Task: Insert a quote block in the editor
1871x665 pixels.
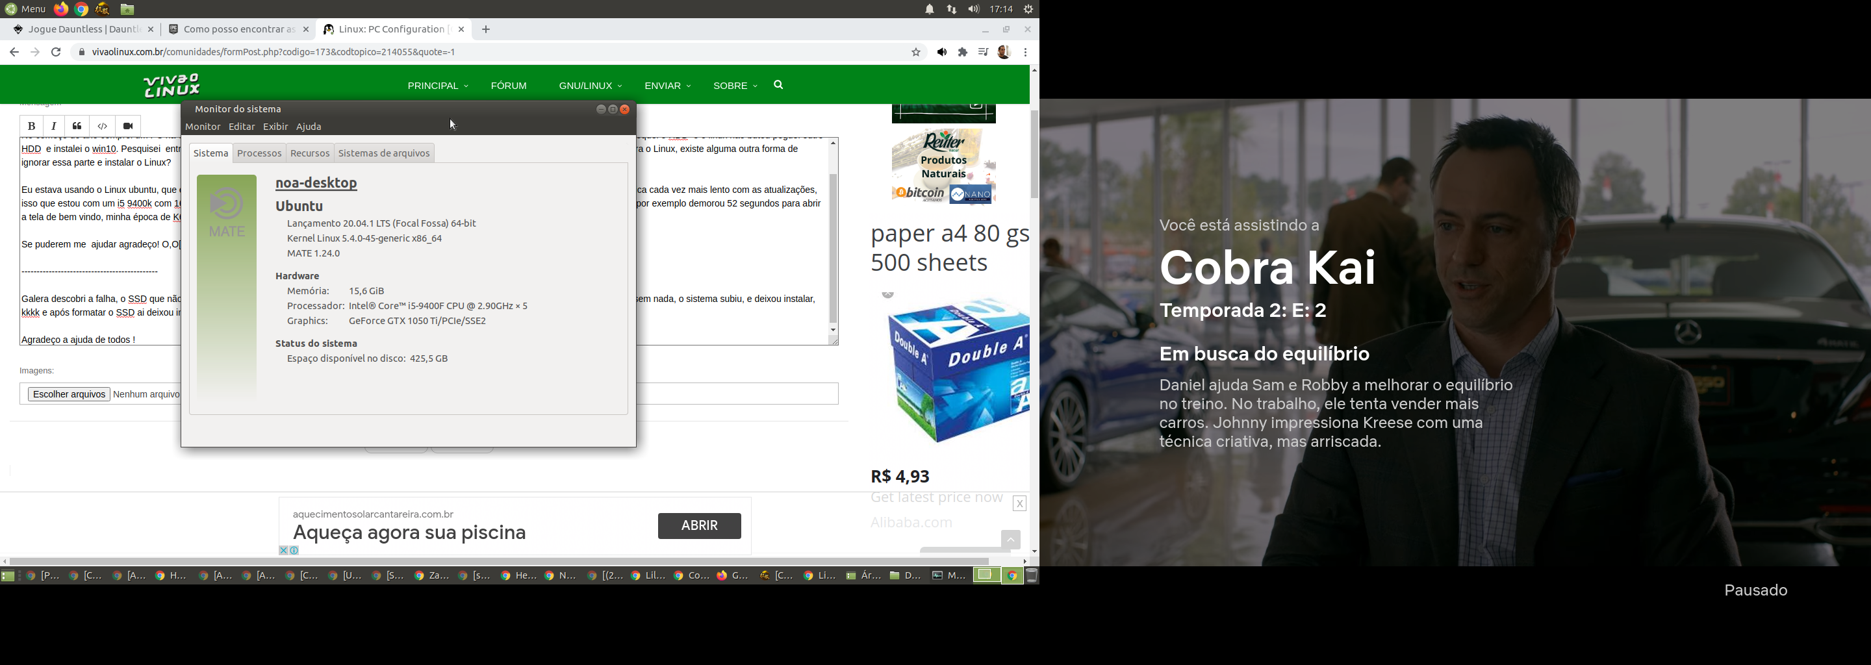Action: pyautogui.click(x=77, y=127)
